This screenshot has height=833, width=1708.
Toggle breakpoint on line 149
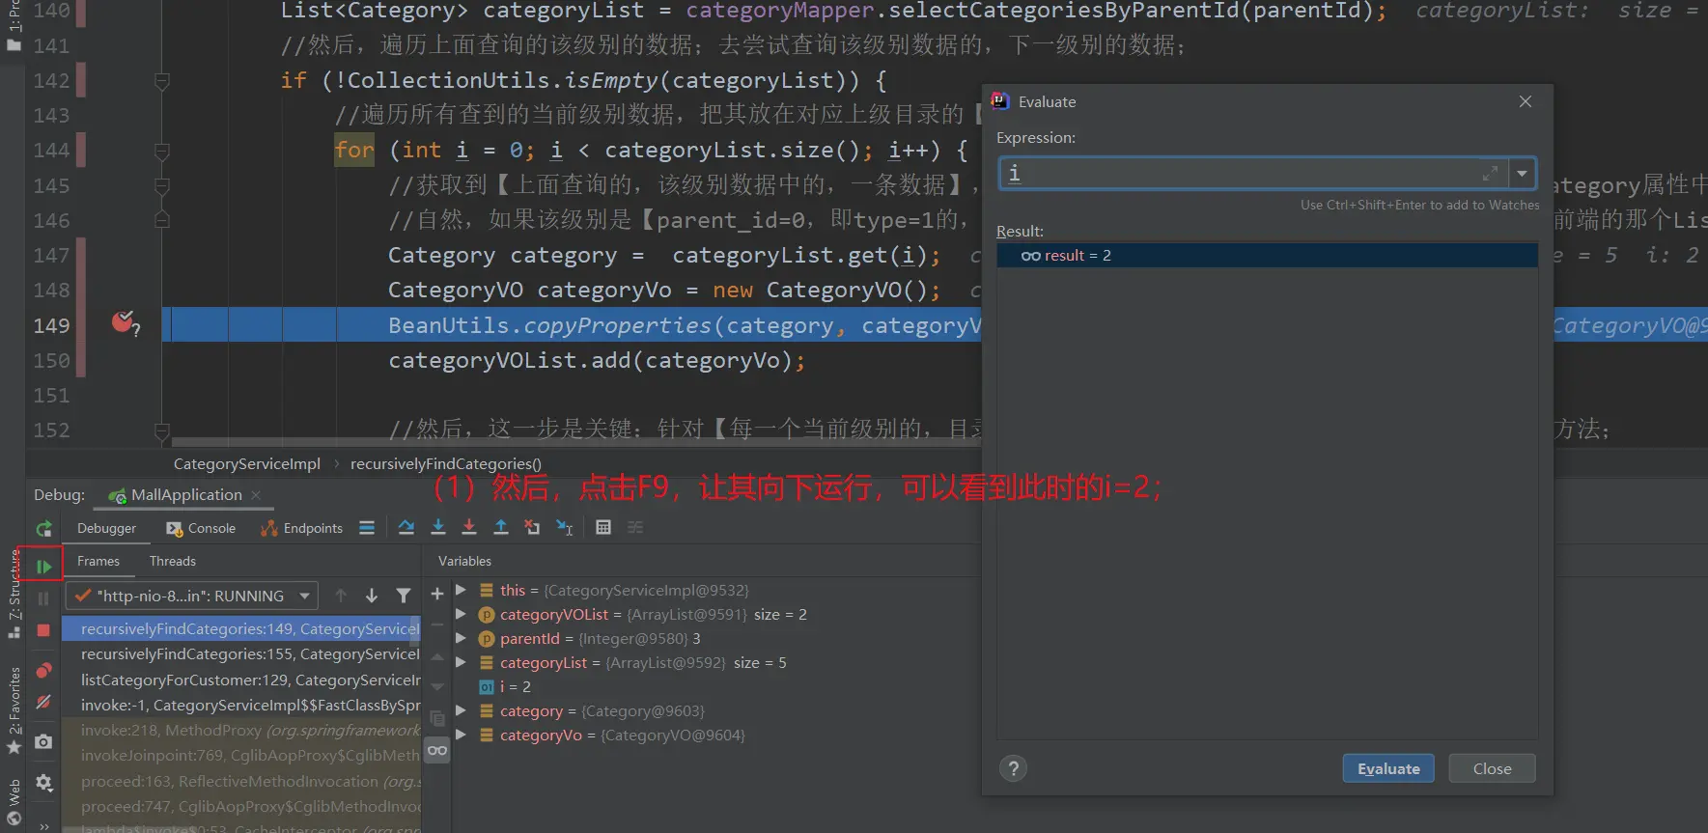click(x=123, y=322)
